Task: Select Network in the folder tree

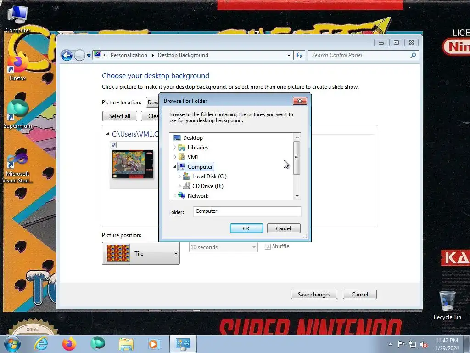Action: [x=198, y=195]
